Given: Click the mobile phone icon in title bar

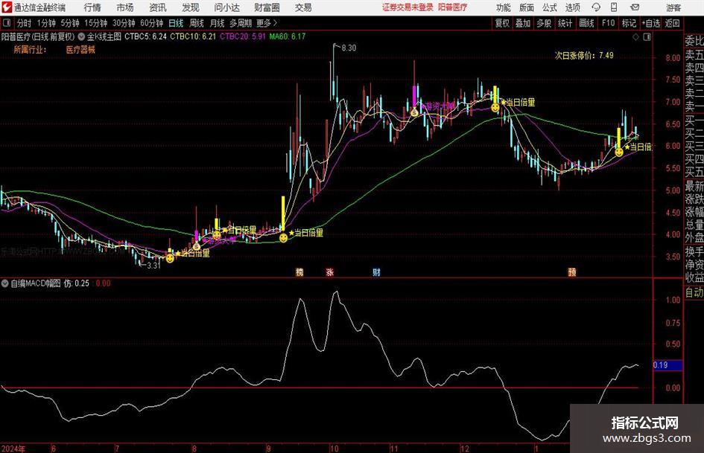Looking at the screenshot, I should (614, 7).
